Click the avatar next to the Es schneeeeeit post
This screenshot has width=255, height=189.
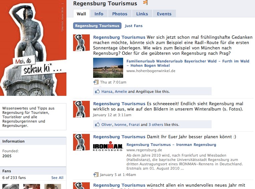(x=81, y=109)
